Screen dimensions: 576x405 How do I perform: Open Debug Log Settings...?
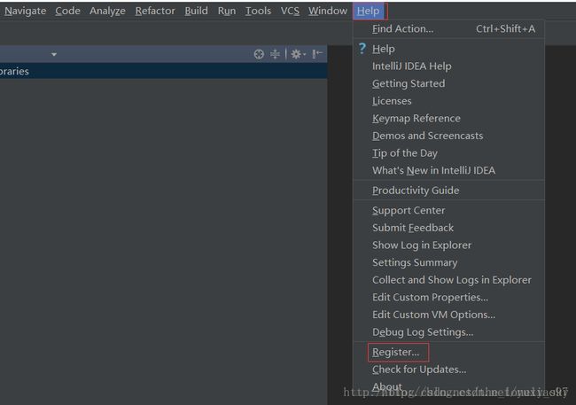click(448, 332)
